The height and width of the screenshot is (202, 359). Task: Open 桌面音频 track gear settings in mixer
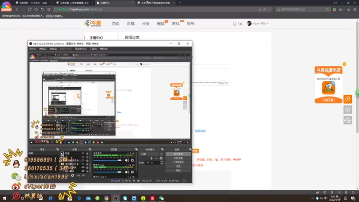pyautogui.click(x=132, y=160)
